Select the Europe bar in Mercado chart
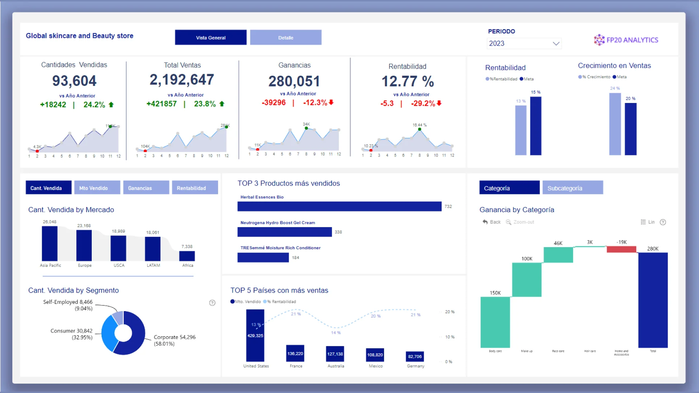The image size is (699, 393). click(84, 246)
